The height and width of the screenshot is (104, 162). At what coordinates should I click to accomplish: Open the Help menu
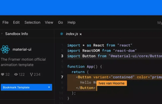(x=71, y=22)
